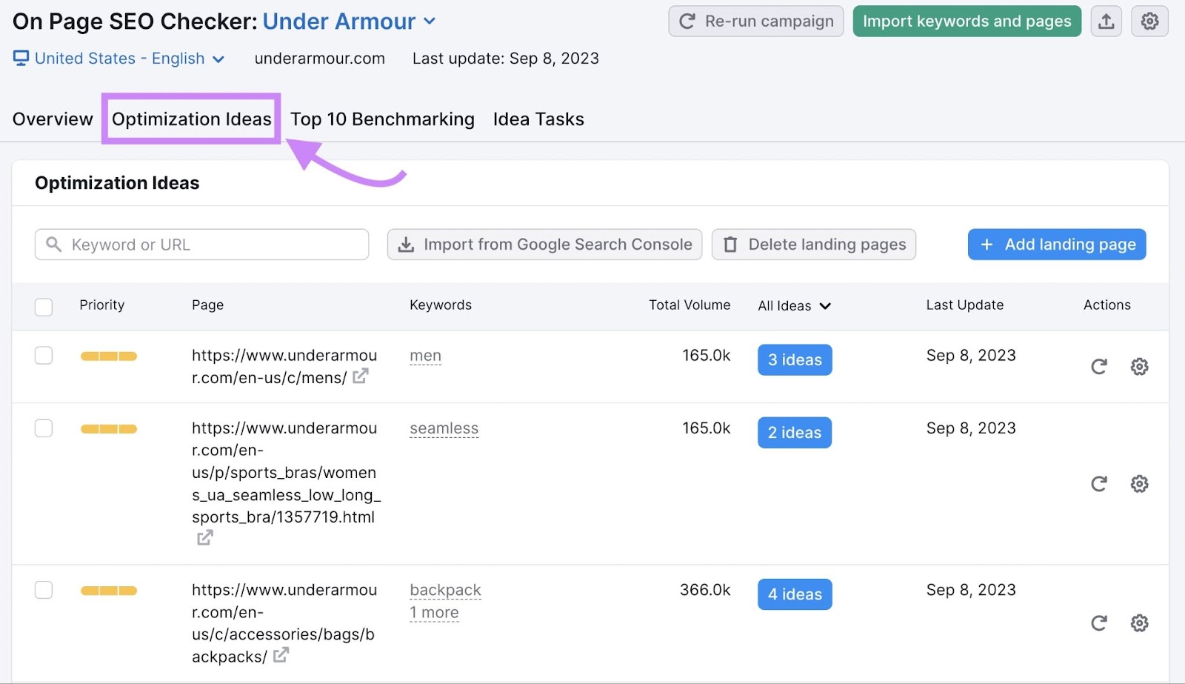Expand '1 more' keywords in backpack row

click(x=434, y=613)
